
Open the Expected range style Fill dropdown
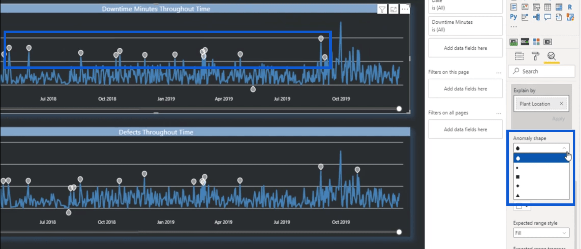click(x=541, y=233)
